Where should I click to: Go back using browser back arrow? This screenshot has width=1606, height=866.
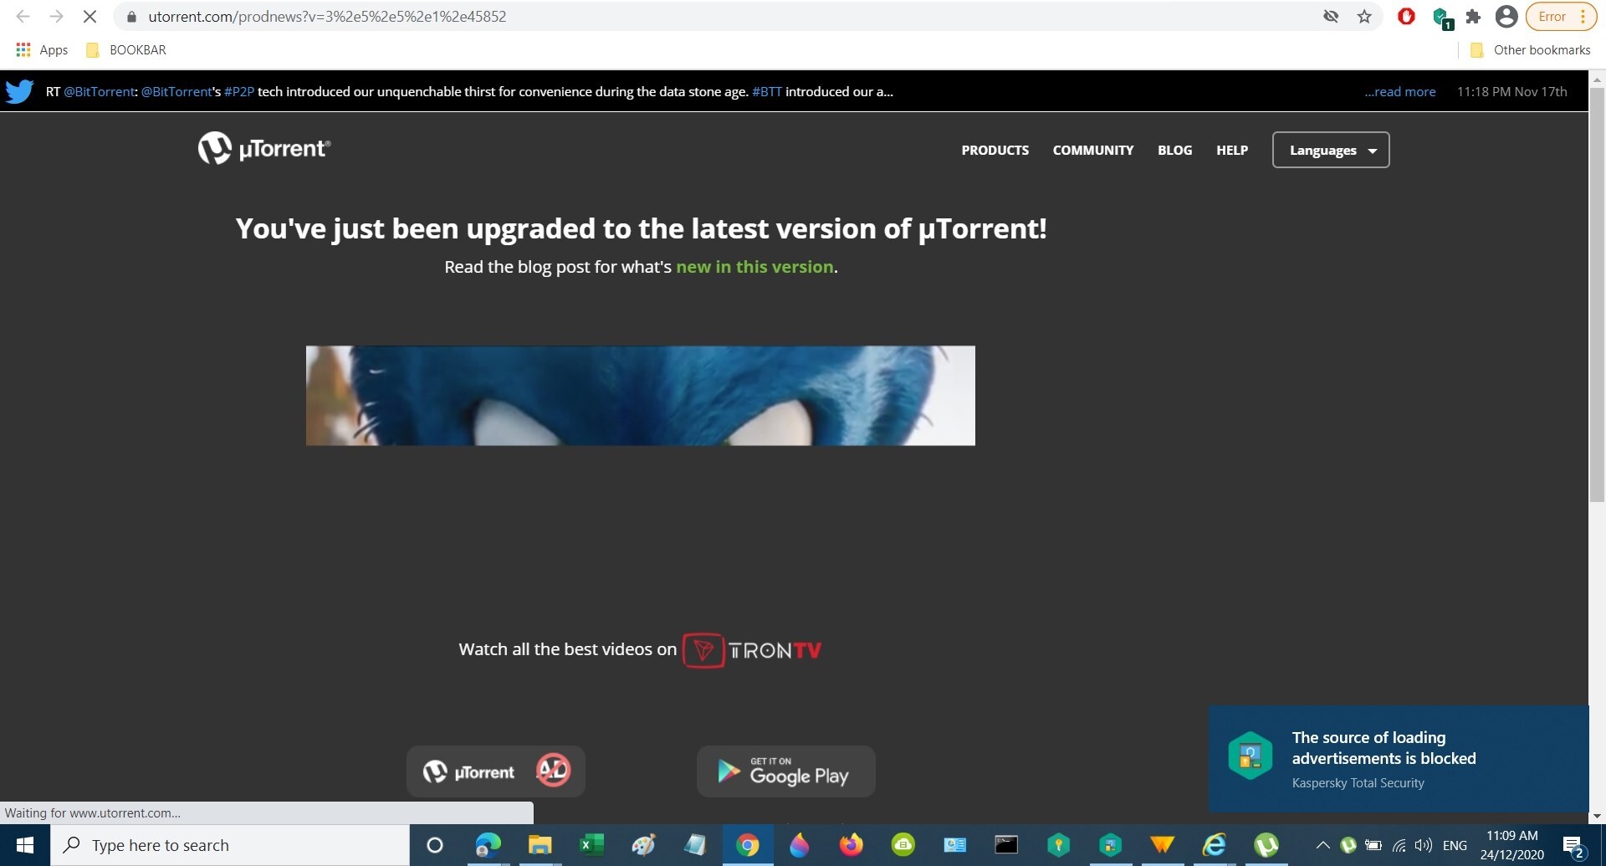point(23,16)
